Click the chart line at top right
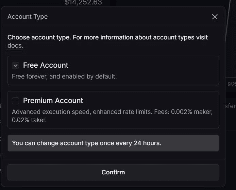Screen dimensions: 236x190 pyautogui.click(x=229, y=14)
